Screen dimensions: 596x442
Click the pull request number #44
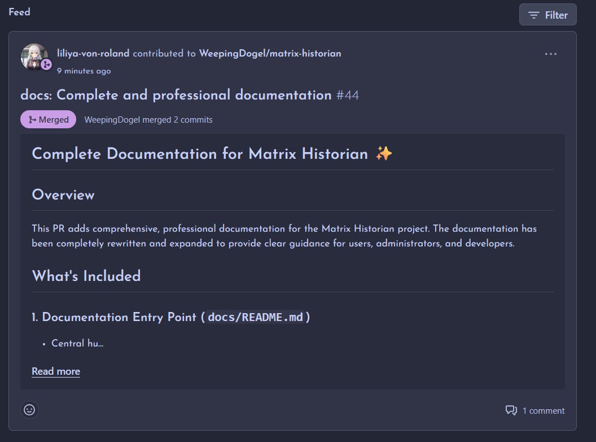point(348,95)
